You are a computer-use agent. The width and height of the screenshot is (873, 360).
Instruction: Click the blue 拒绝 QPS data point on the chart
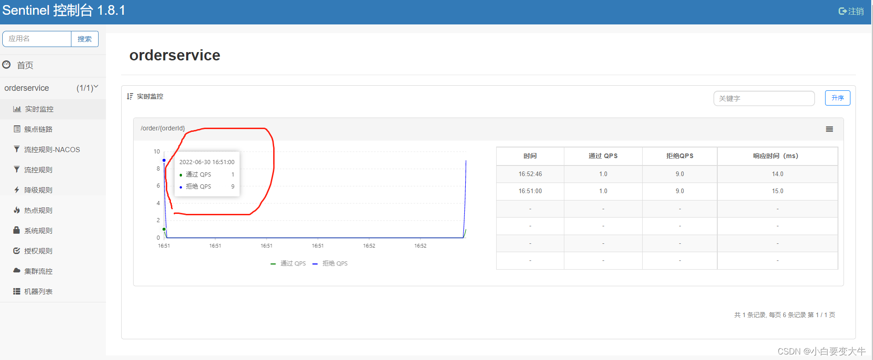[x=164, y=160]
